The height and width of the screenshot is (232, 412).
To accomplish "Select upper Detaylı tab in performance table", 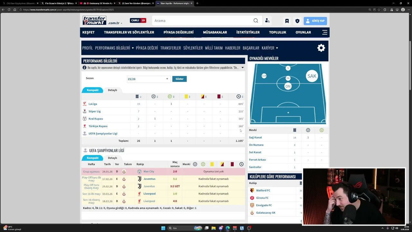I will 112,90.
